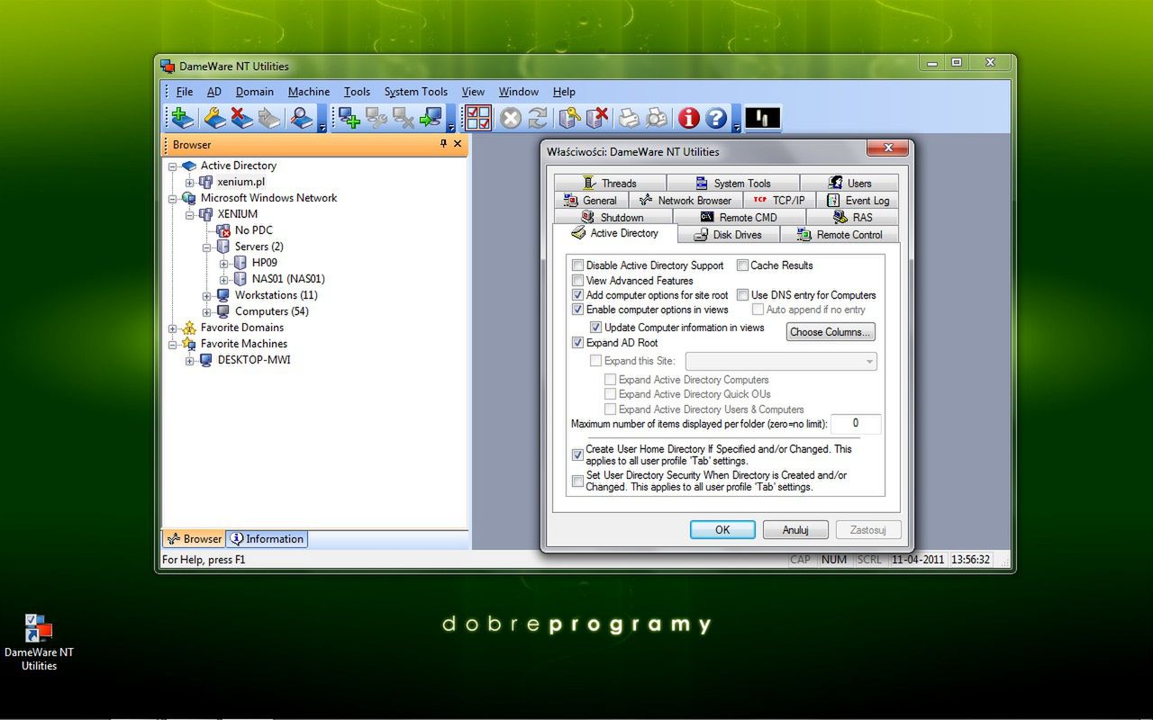Viewport: 1153px width, 720px height.
Task: Click the blue help question mark icon
Action: [x=716, y=118]
